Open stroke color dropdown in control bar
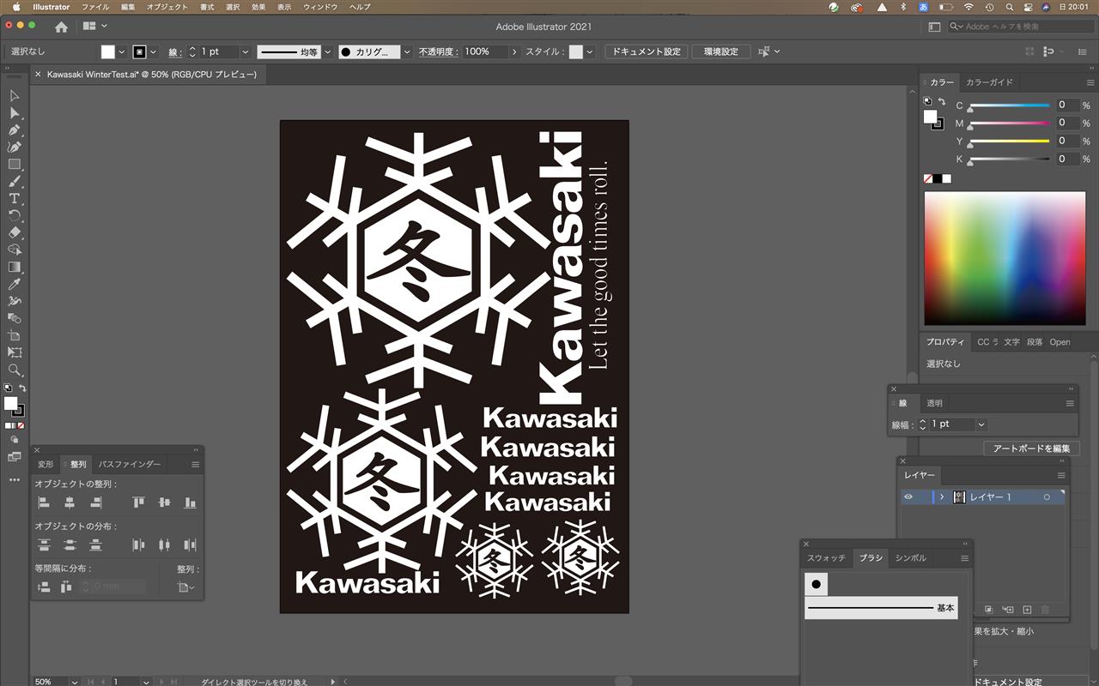 [154, 52]
